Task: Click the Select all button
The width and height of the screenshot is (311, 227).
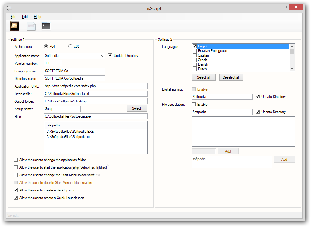Action: point(204,77)
